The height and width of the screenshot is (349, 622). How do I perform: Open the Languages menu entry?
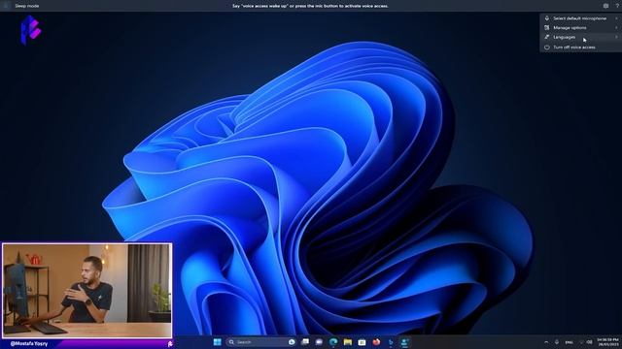coord(580,37)
